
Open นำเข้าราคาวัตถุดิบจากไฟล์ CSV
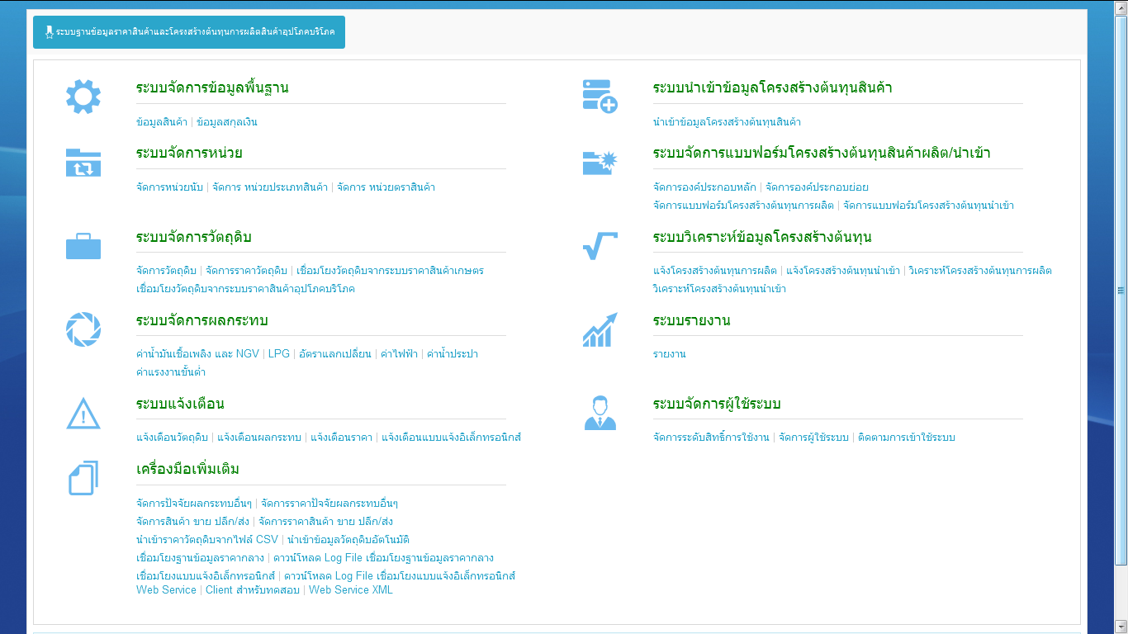[207, 540]
